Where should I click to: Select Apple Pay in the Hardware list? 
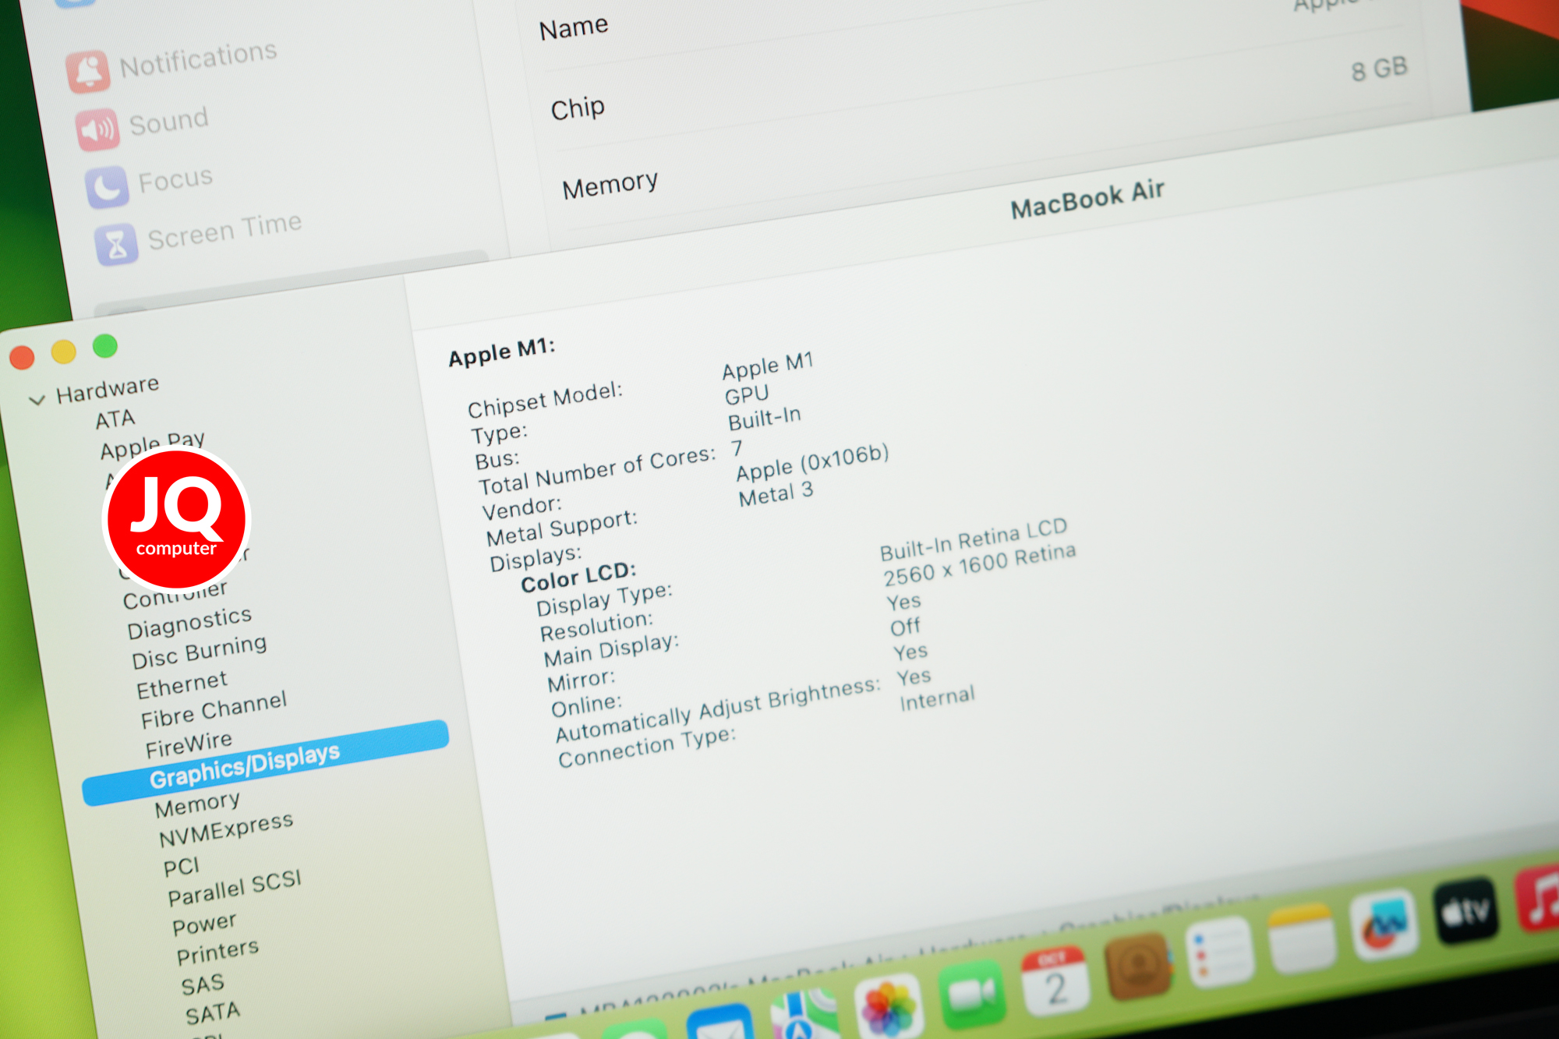click(x=152, y=445)
